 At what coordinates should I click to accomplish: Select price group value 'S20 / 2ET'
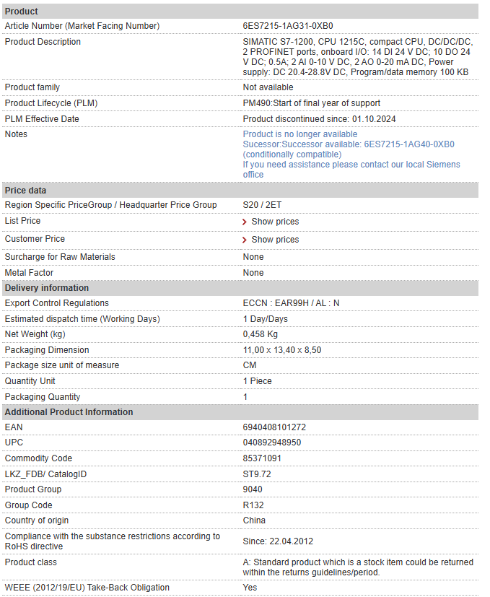(x=262, y=205)
